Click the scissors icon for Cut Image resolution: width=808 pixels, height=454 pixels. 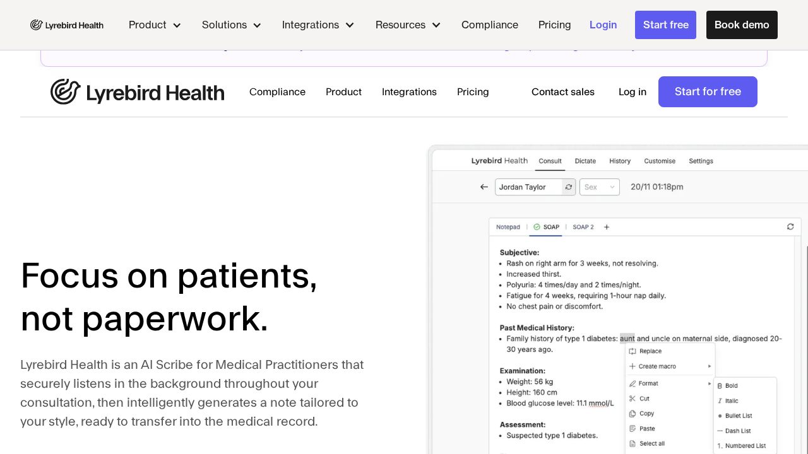click(633, 399)
